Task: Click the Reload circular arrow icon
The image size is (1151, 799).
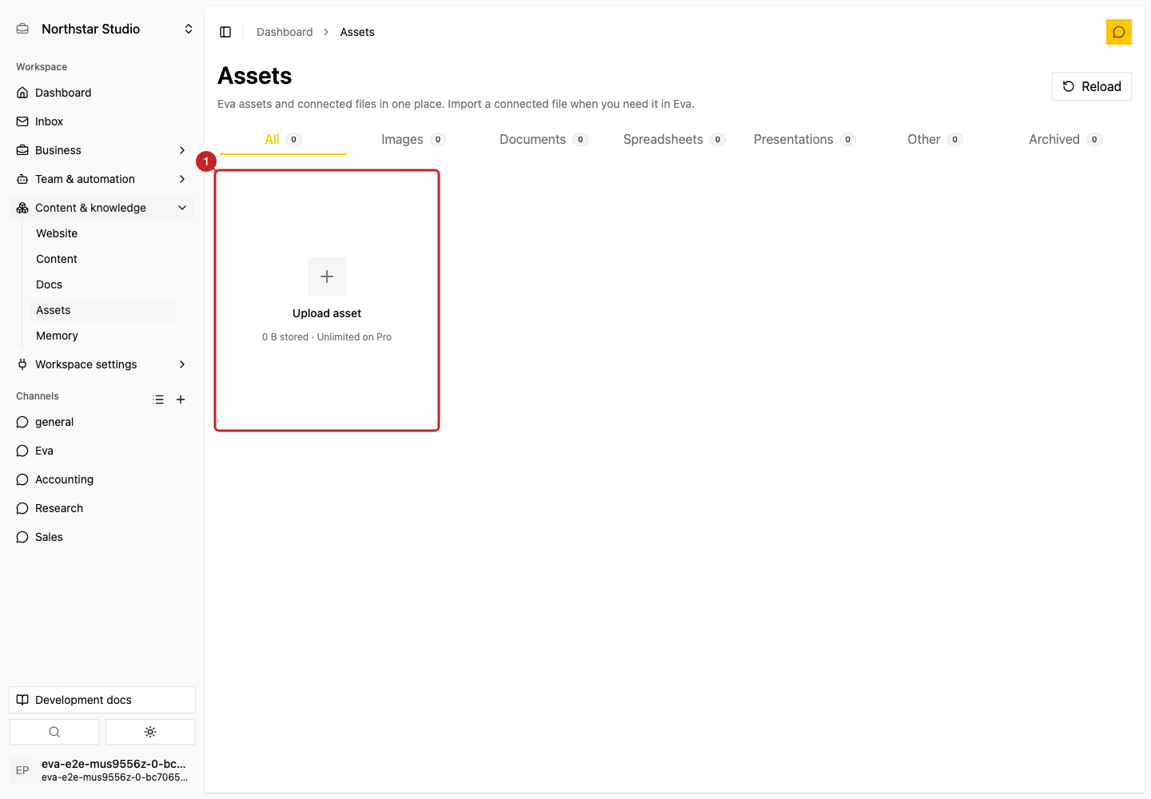Action: tap(1069, 86)
